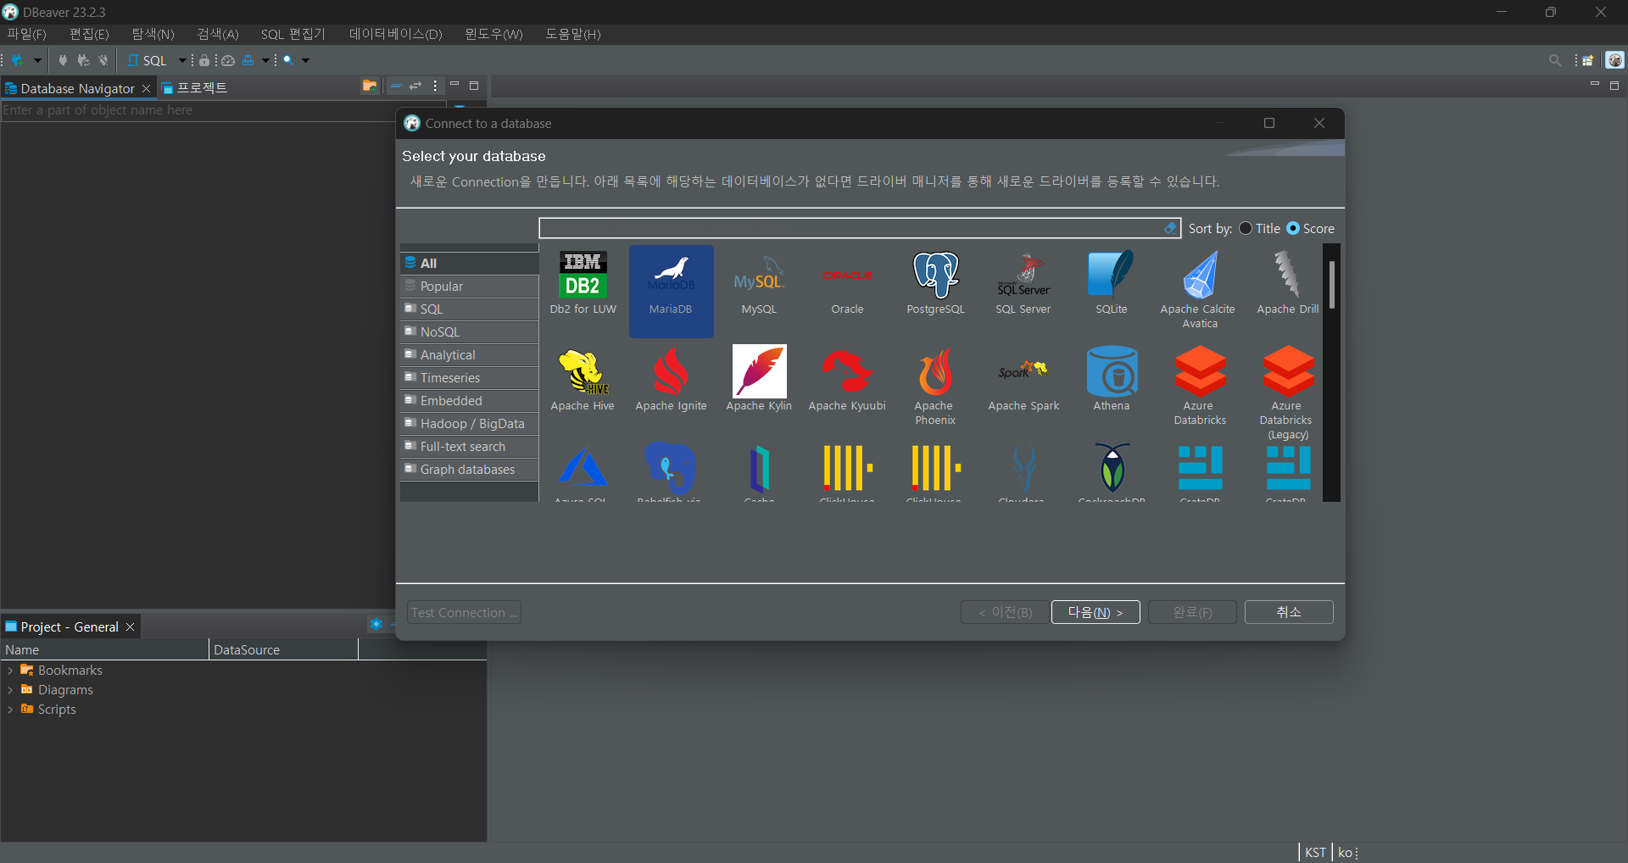Open the 데이터베이스(D) menu
Viewport: 1628px width, 863px height.
click(x=395, y=34)
